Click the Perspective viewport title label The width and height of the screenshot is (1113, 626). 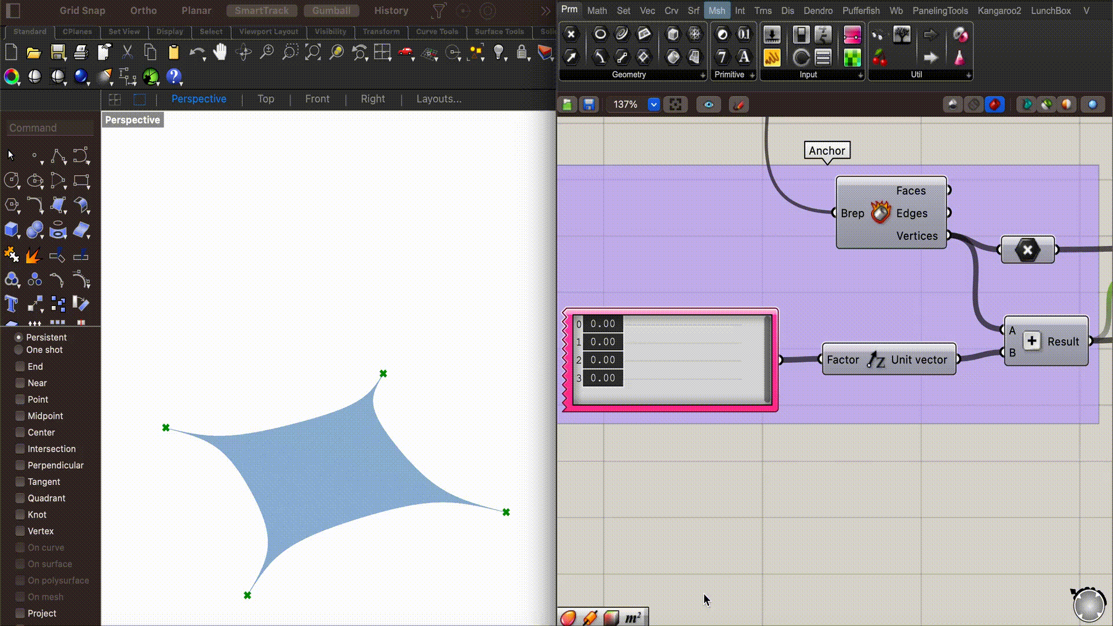click(x=132, y=120)
